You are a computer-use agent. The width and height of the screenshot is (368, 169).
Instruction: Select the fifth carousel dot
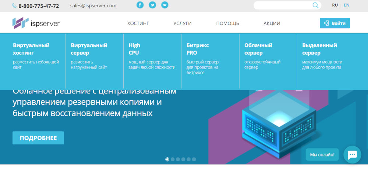(x=188, y=159)
